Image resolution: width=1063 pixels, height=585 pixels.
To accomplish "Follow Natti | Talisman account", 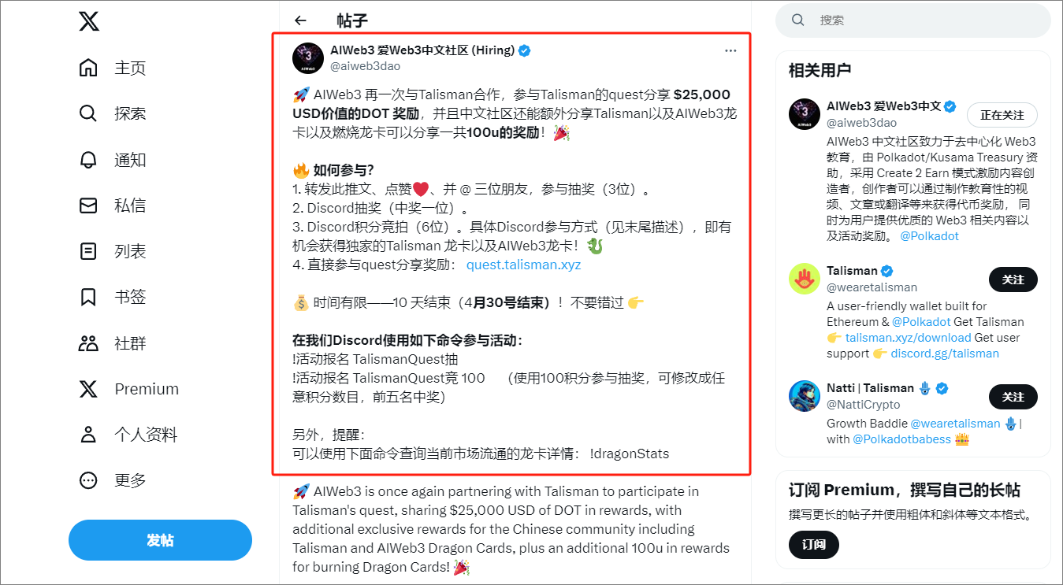I will pyautogui.click(x=1013, y=397).
